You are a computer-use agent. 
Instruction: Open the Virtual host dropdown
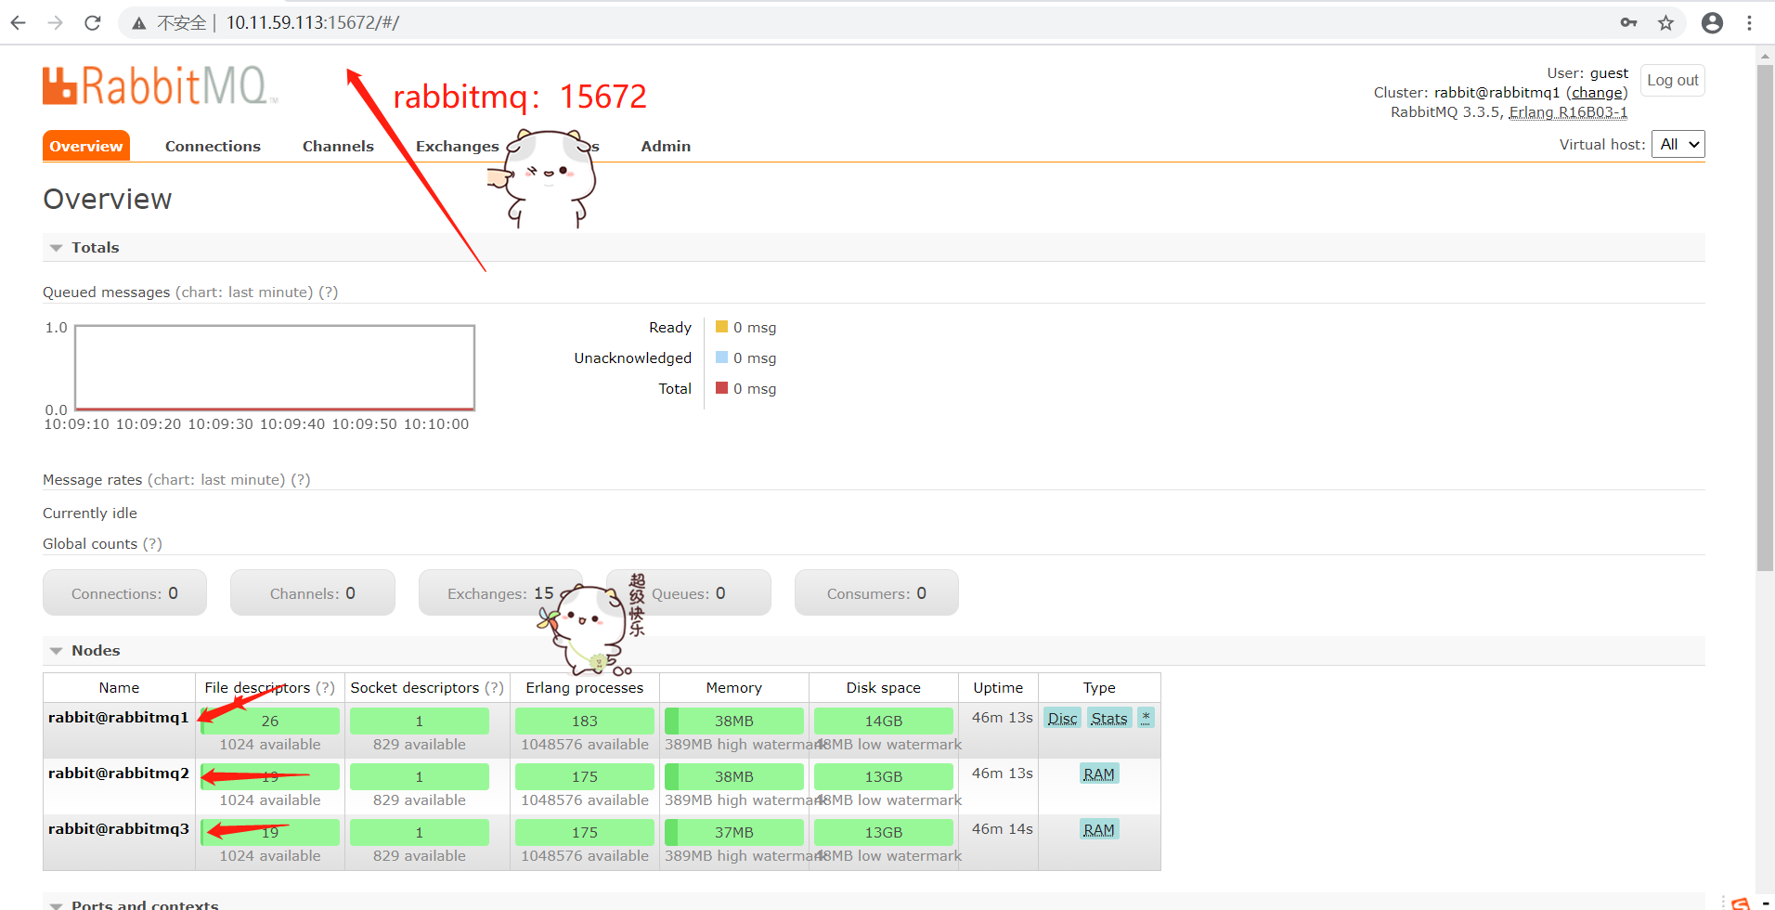pos(1678,145)
